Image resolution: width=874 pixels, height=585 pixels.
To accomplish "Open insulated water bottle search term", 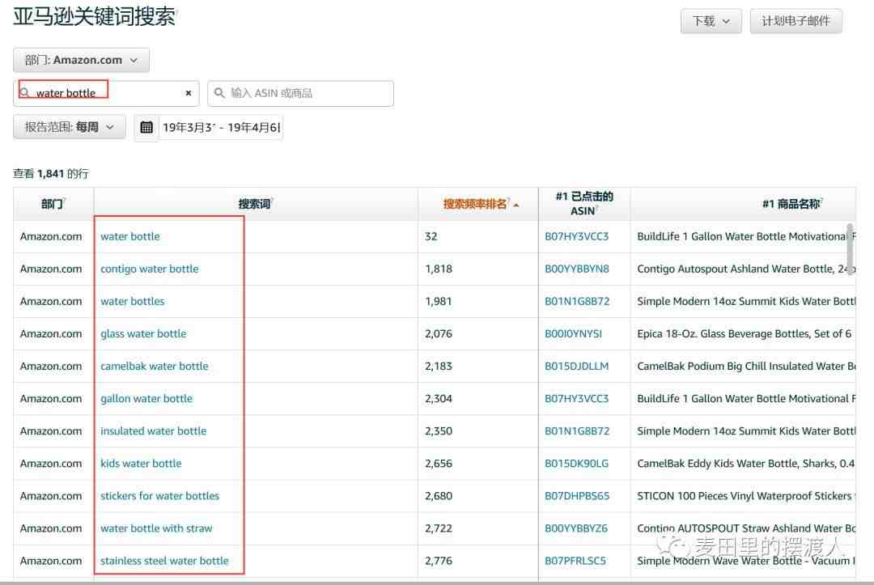I will 153,430.
